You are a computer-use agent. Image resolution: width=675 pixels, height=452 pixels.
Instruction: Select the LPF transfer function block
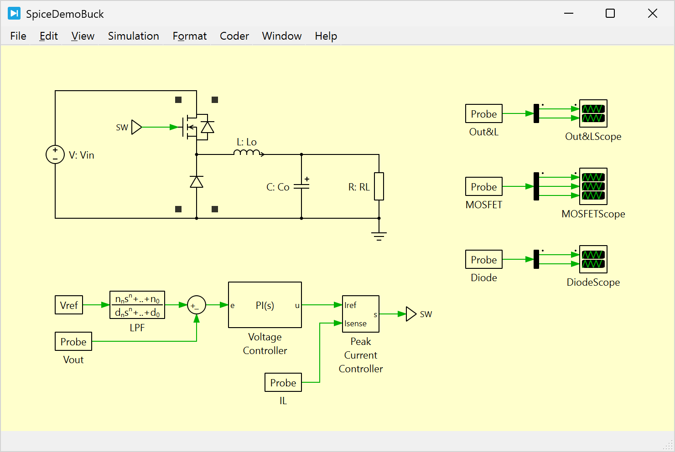click(x=137, y=305)
